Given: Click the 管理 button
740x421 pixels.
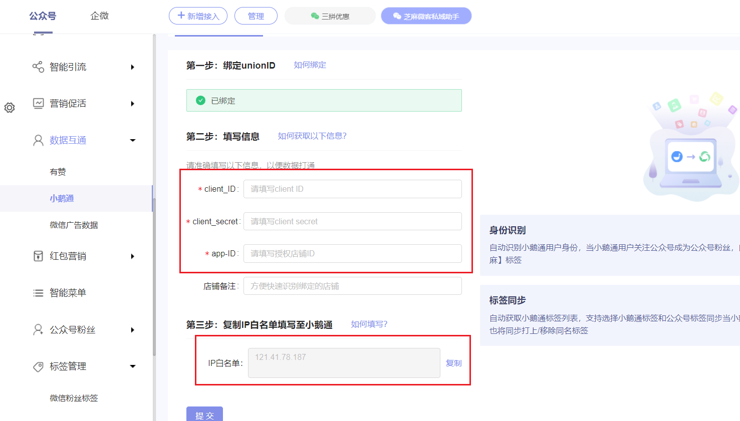Looking at the screenshot, I should point(256,16).
